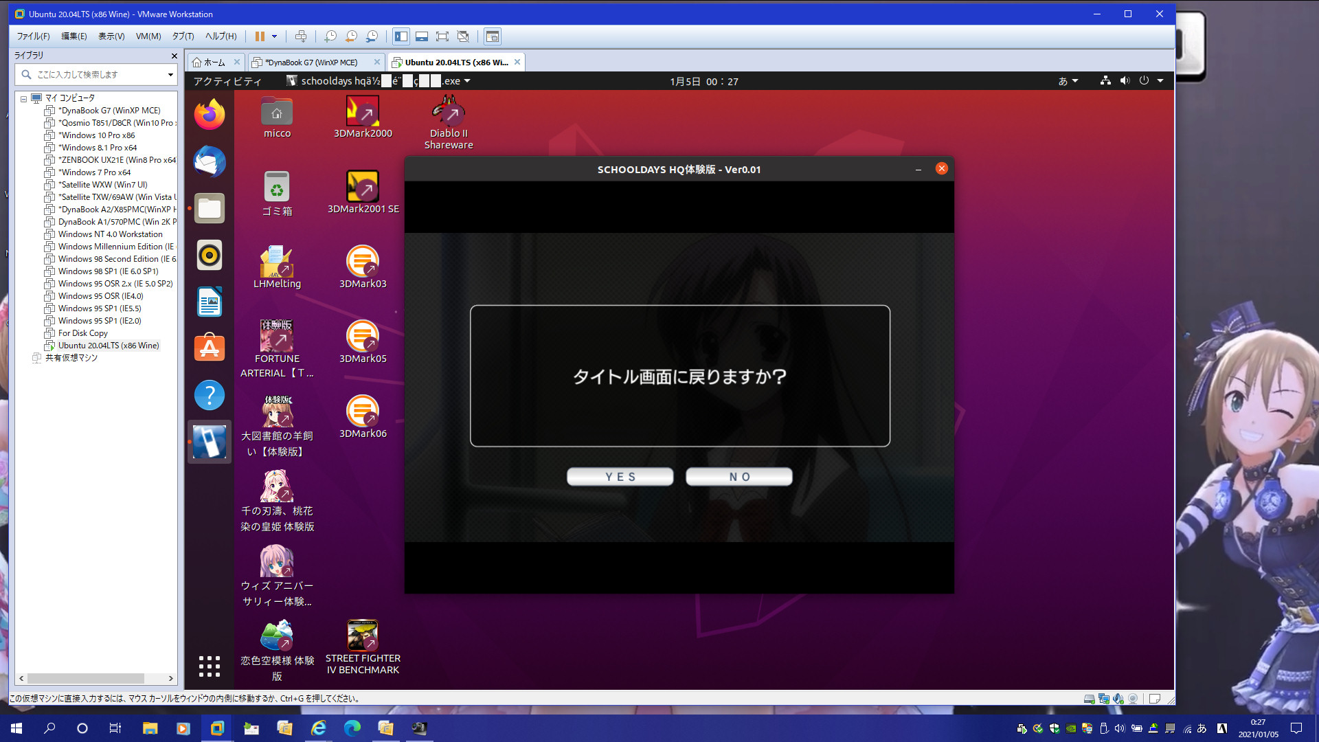1319x742 pixels.
Task: Click the send Ctrl+Alt+Del toolbar icon
Action: click(301, 36)
